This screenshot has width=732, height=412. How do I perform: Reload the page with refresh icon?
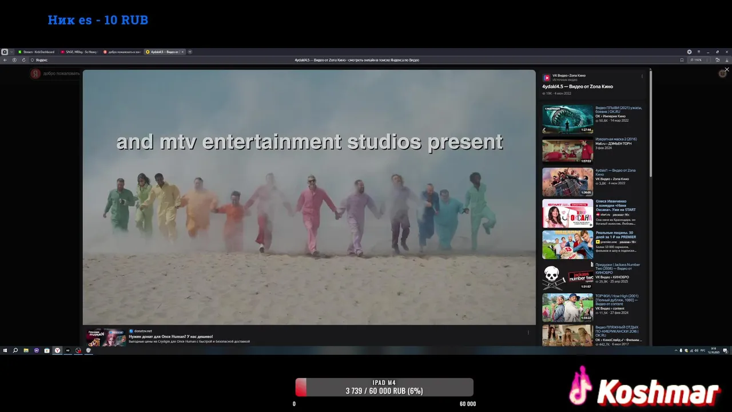(x=24, y=60)
